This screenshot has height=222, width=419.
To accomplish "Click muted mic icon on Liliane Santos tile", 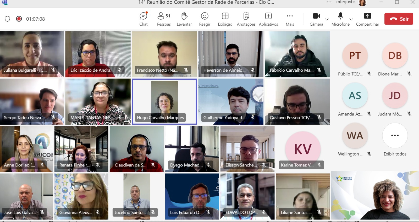I will tap(319, 212).
